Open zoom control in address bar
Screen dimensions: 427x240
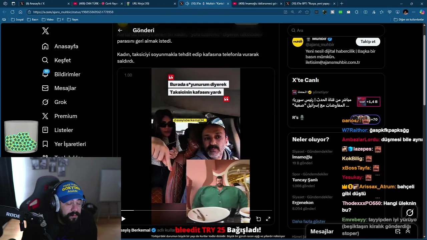click(x=293, y=12)
